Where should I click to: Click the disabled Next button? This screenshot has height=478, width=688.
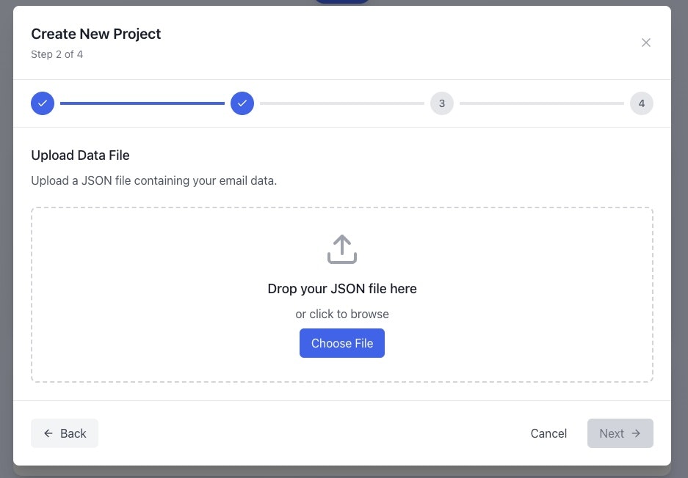click(620, 433)
